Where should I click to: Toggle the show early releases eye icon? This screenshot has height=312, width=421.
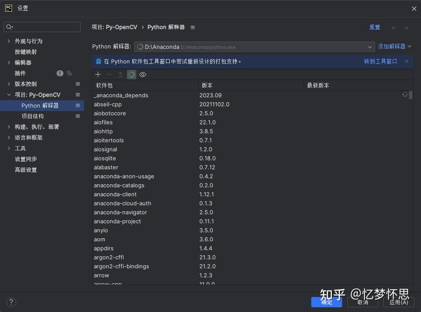pyautogui.click(x=143, y=74)
